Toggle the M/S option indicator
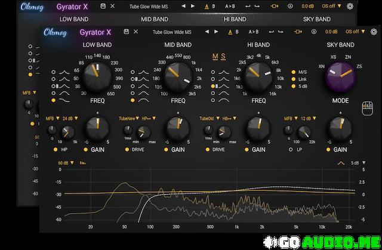Image resolution: width=382 pixels, height=250 pixels. pyautogui.click(x=293, y=72)
